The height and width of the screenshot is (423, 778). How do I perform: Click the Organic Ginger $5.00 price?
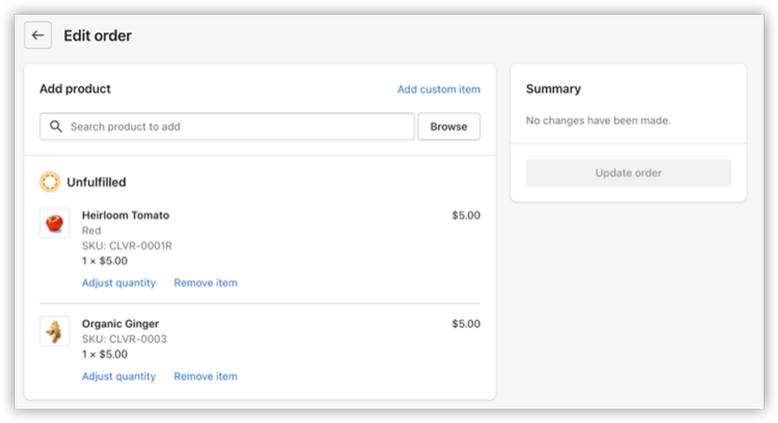coord(466,323)
